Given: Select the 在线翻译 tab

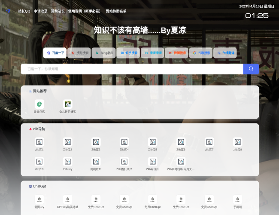Looking at the screenshot, I should point(225,53).
